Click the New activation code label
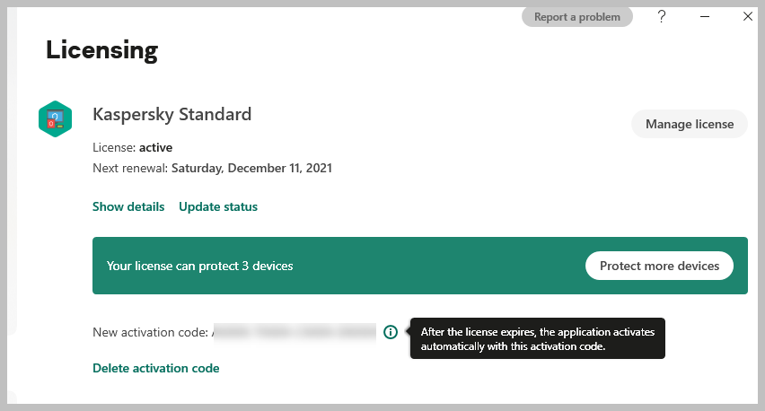This screenshot has height=411, width=765. 151,332
